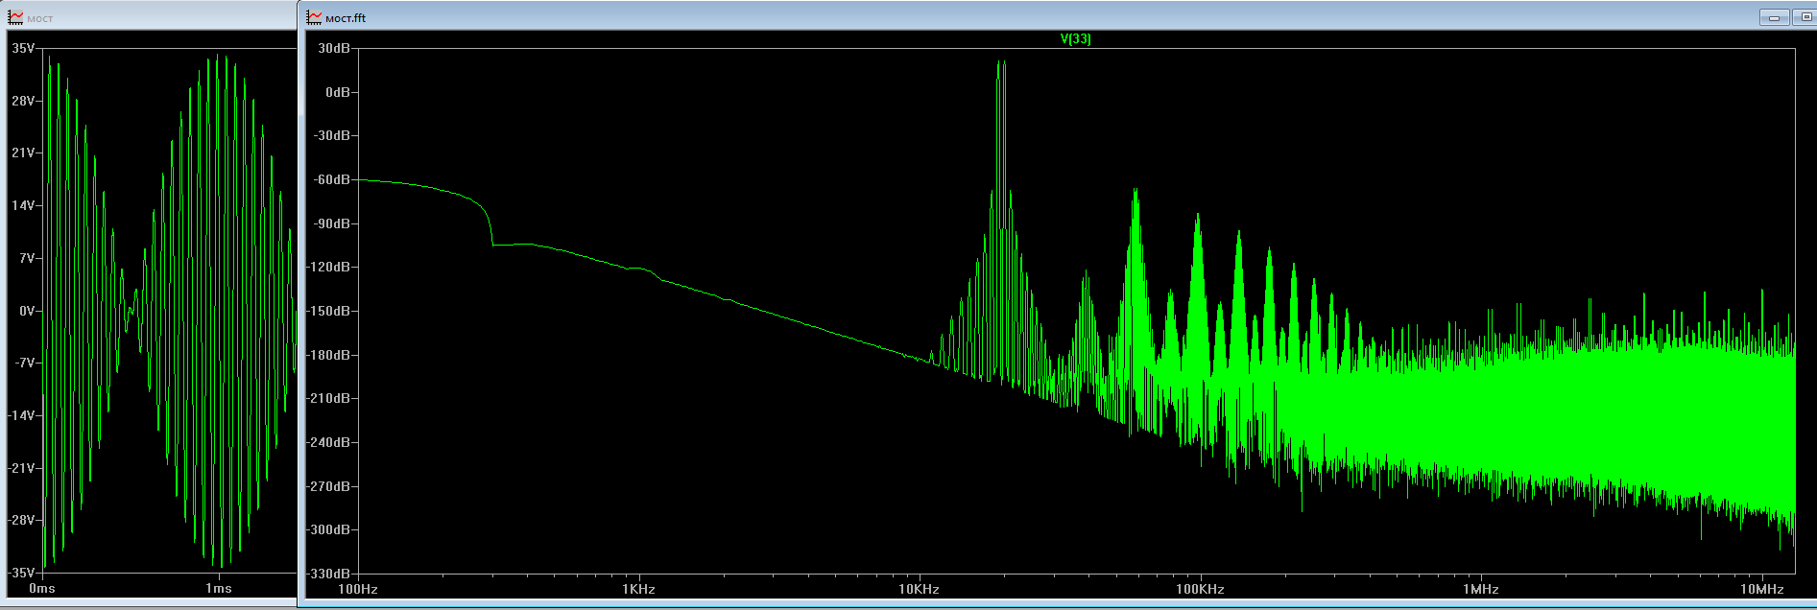
Task: Click the 0ms time axis label
Action: [x=42, y=588]
